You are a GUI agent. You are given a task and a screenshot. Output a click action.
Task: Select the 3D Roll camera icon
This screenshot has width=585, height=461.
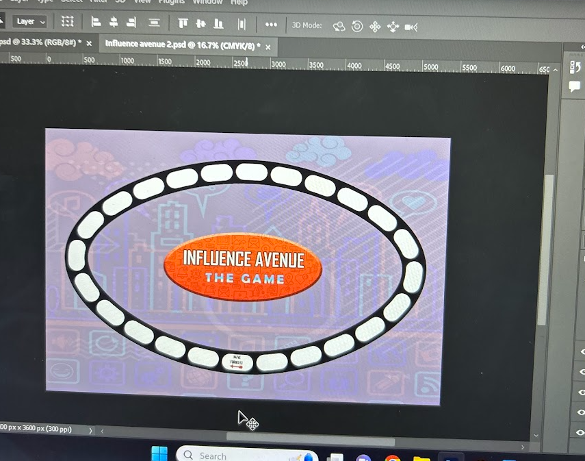click(x=357, y=27)
